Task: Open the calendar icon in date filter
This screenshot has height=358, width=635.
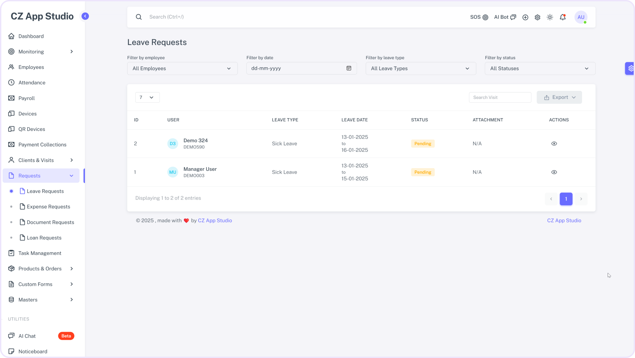Action: click(348, 68)
